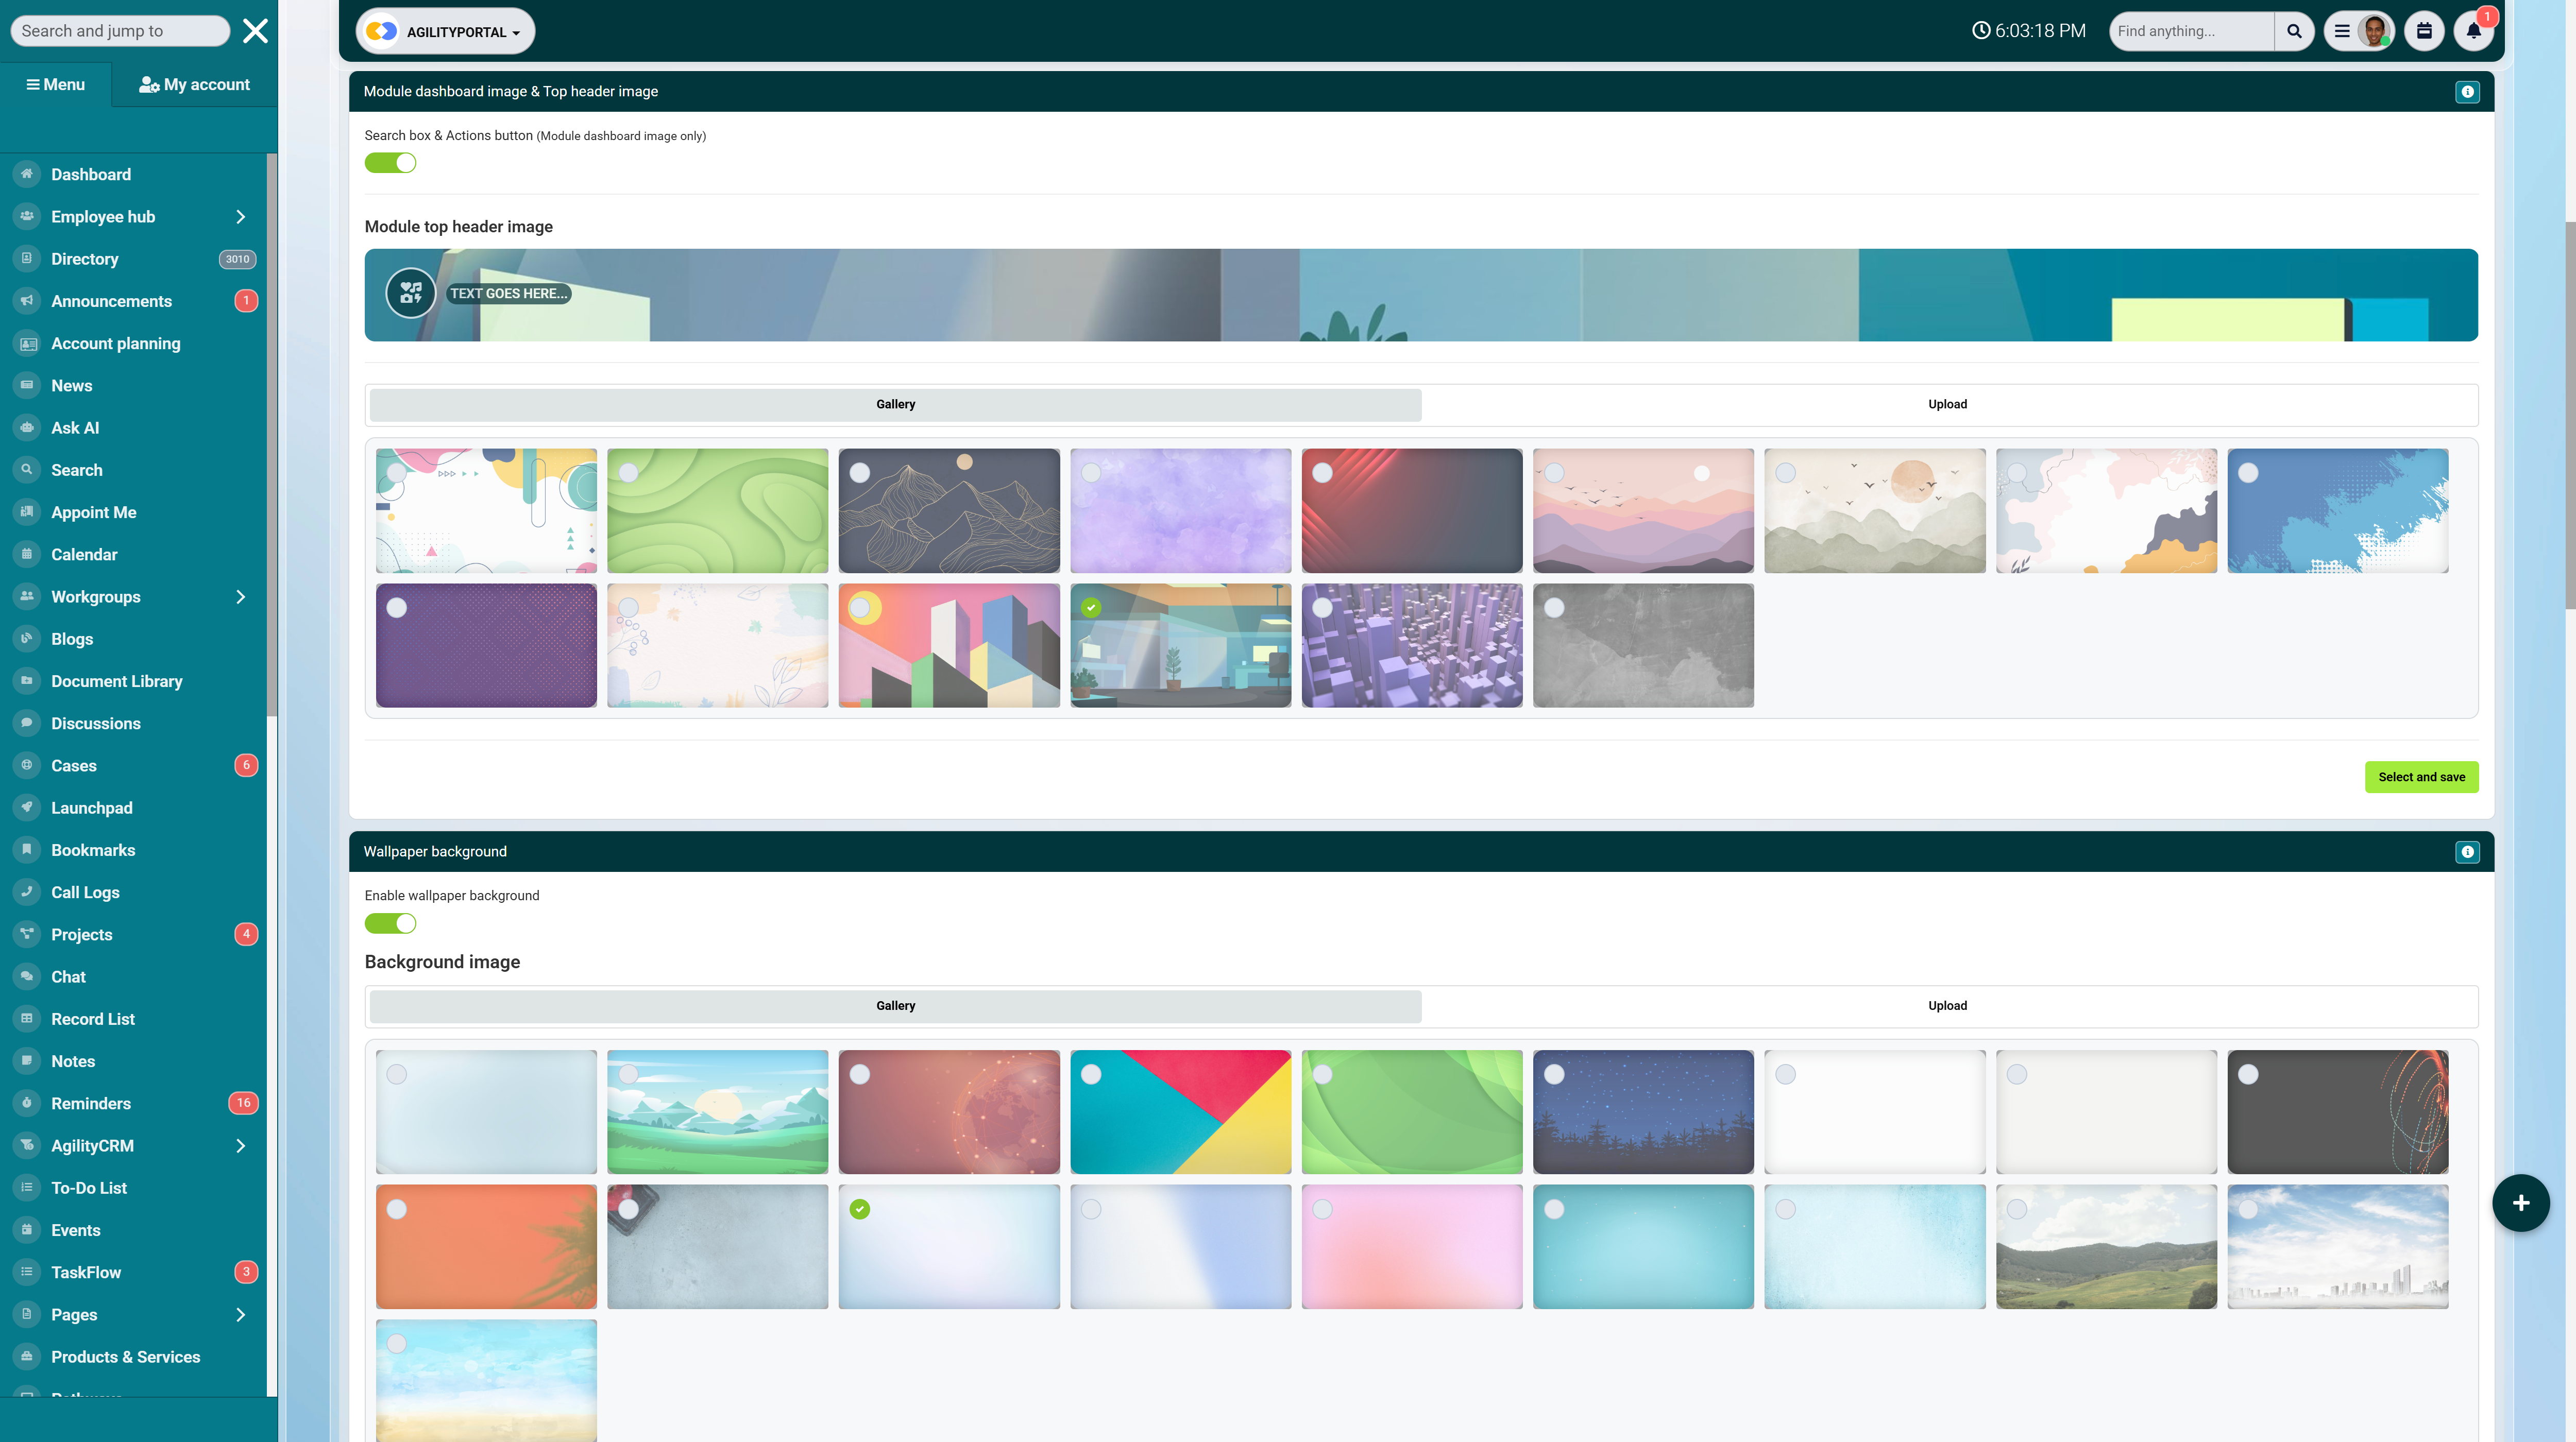Click the Find anything search field
The height and width of the screenshot is (1442, 2576).
2190,31
